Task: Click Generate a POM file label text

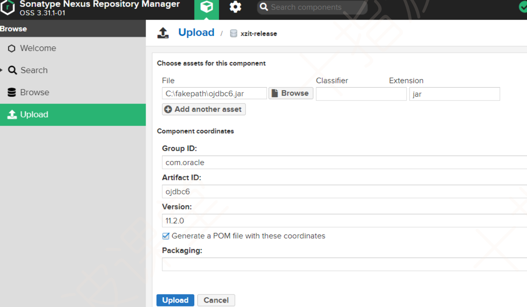Action: (x=248, y=236)
